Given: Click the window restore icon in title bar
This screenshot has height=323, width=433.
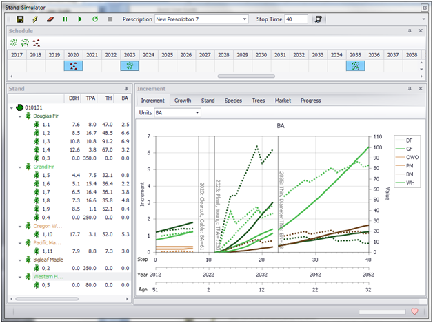Looking at the screenshot, I should pyautogui.click(x=425, y=8).
